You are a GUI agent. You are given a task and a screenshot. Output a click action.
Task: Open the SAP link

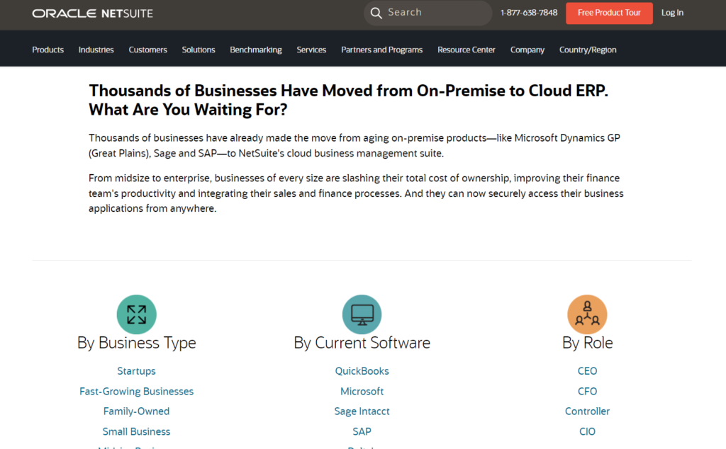coord(362,431)
